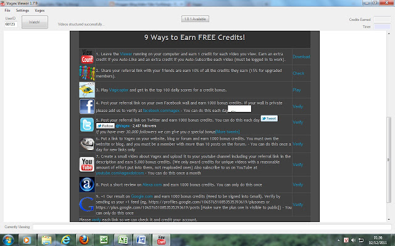Click the Check link for referrals
Viewport: 395px width, 246px height.
pyautogui.click(x=298, y=73)
